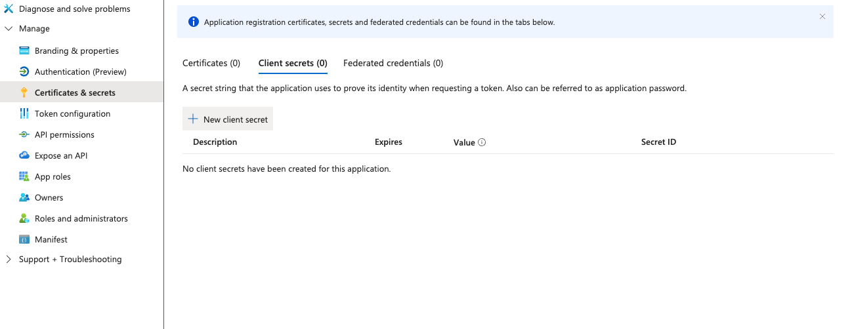Sort by the Expires column header
This screenshot has height=329, width=852.
click(x=388, y=142)
